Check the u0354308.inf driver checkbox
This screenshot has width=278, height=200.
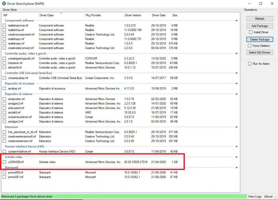pos(4,162)
